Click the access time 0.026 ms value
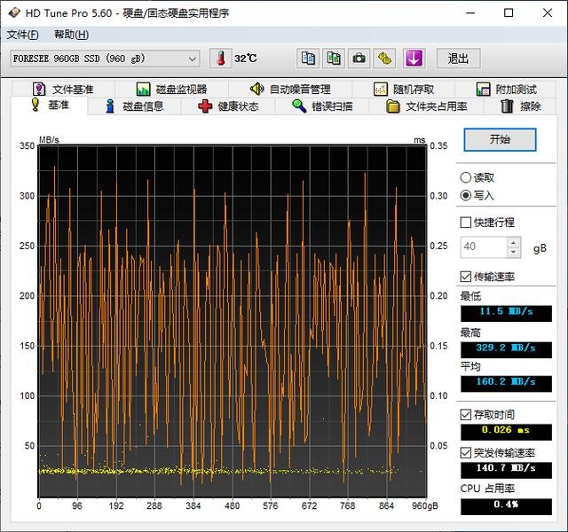The height and width of the screenshot is (532, 568). pyautogui.click(x=506, y=432)
